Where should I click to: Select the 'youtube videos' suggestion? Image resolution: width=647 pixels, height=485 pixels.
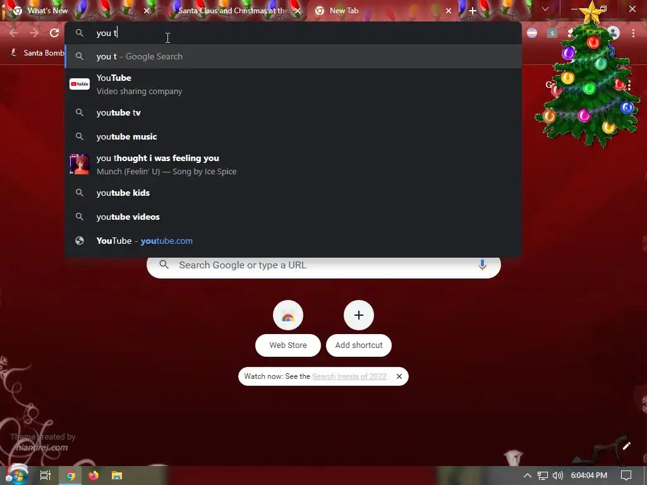pos(293,217)
